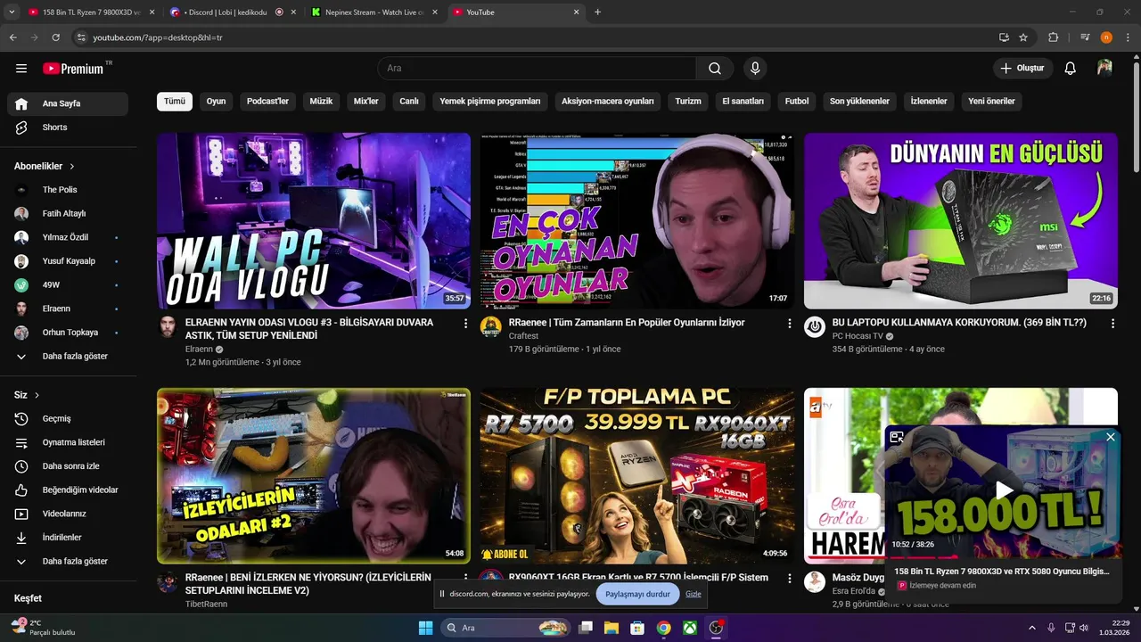Reload the page in Chrome
The image size is (1141, 642).
[x=55, y=37]
